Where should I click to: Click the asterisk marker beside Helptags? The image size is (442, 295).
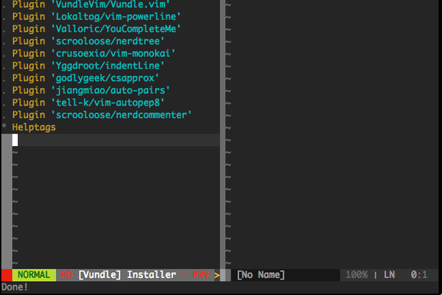(x=4, y=126)
